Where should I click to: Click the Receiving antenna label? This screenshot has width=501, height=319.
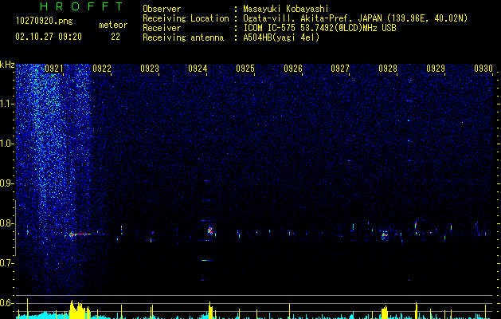click(x=183, y=37)
